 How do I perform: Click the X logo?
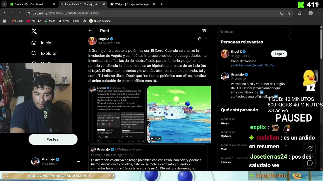pos(34,31)
